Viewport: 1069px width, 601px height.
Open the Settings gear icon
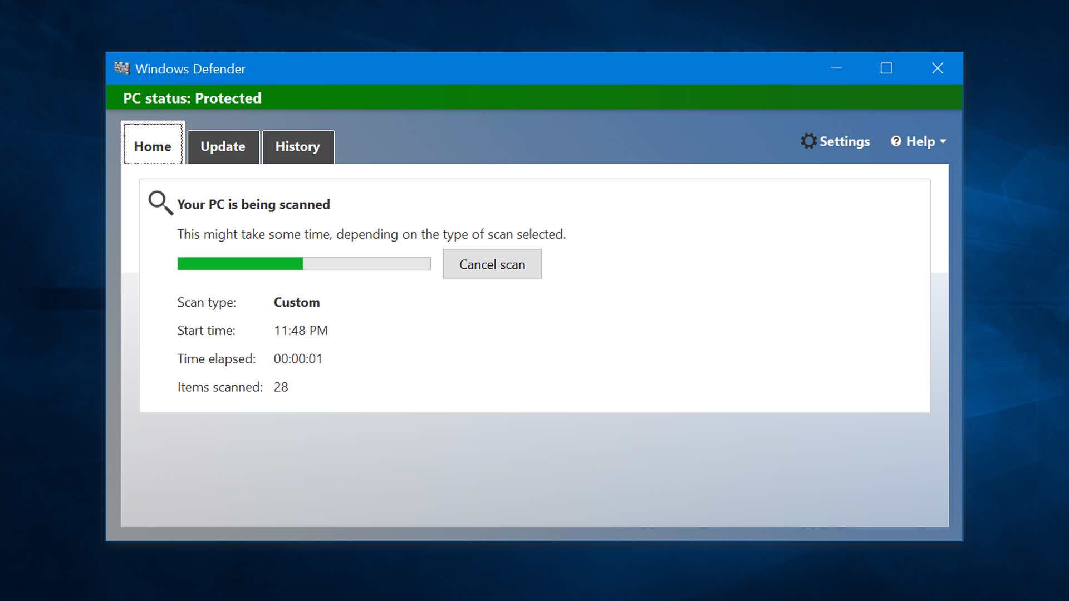(x=808, y=141)
